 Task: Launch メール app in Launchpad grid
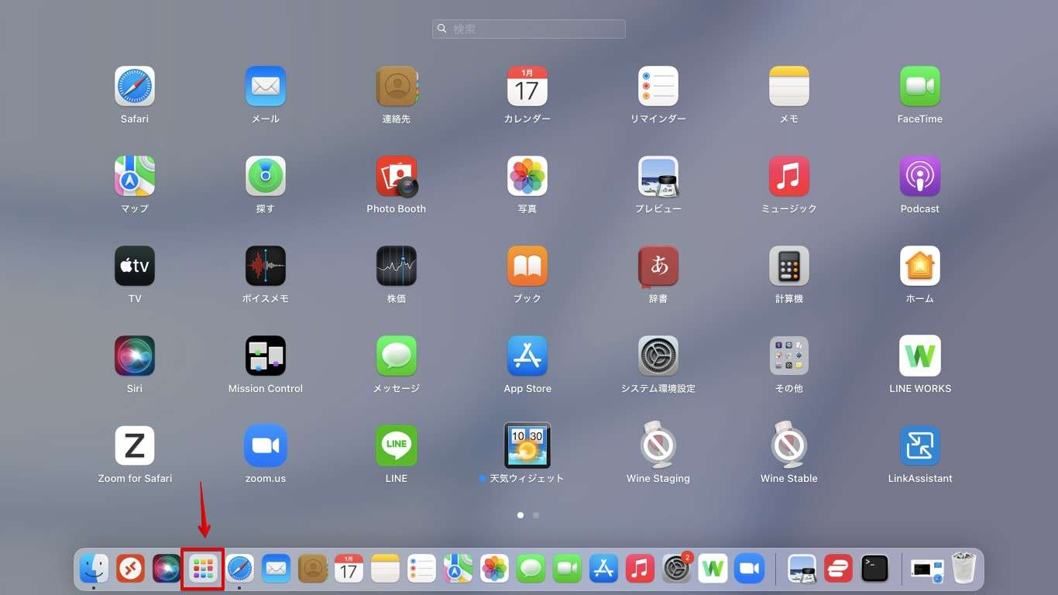pos(266,86)
